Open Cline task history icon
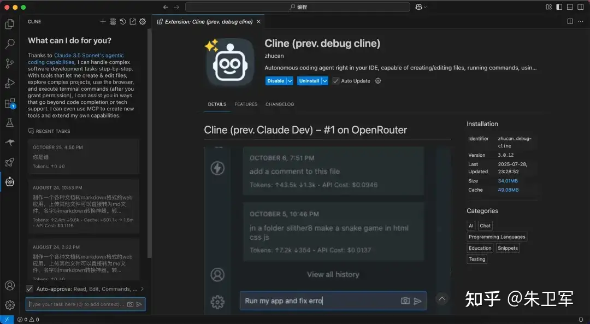The height and width of the screenshot is (324, 590). coord(123,21)
